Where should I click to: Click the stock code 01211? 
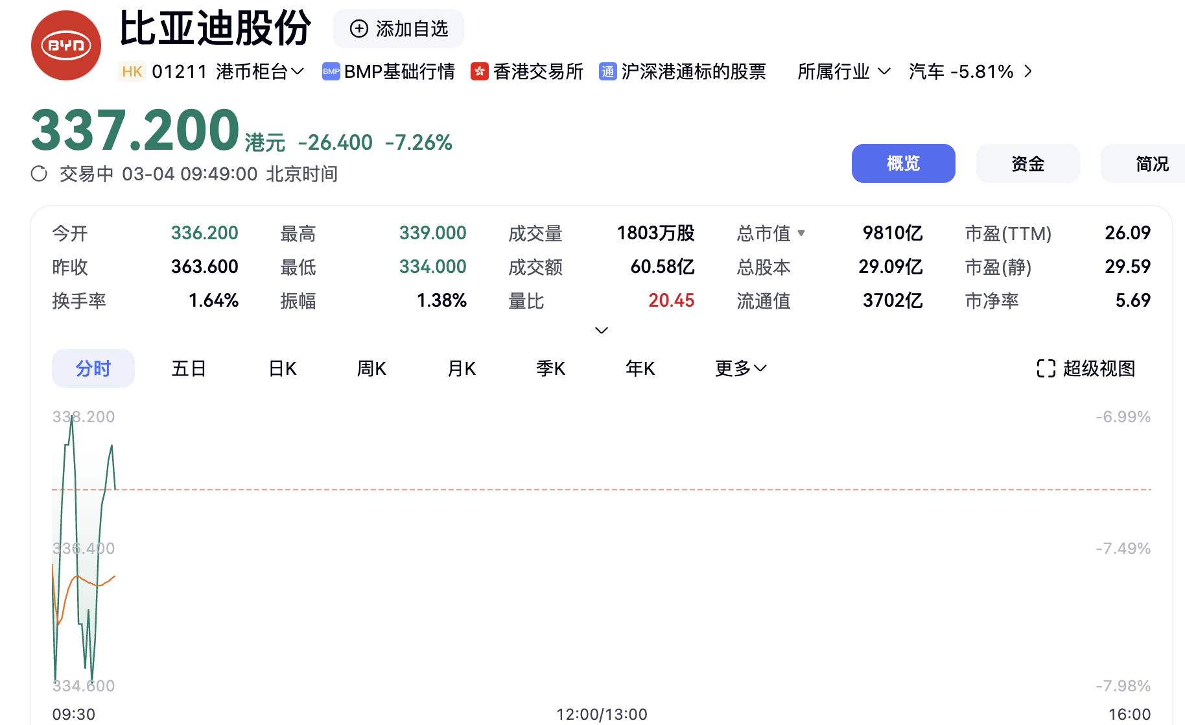[x=180, y=71]
